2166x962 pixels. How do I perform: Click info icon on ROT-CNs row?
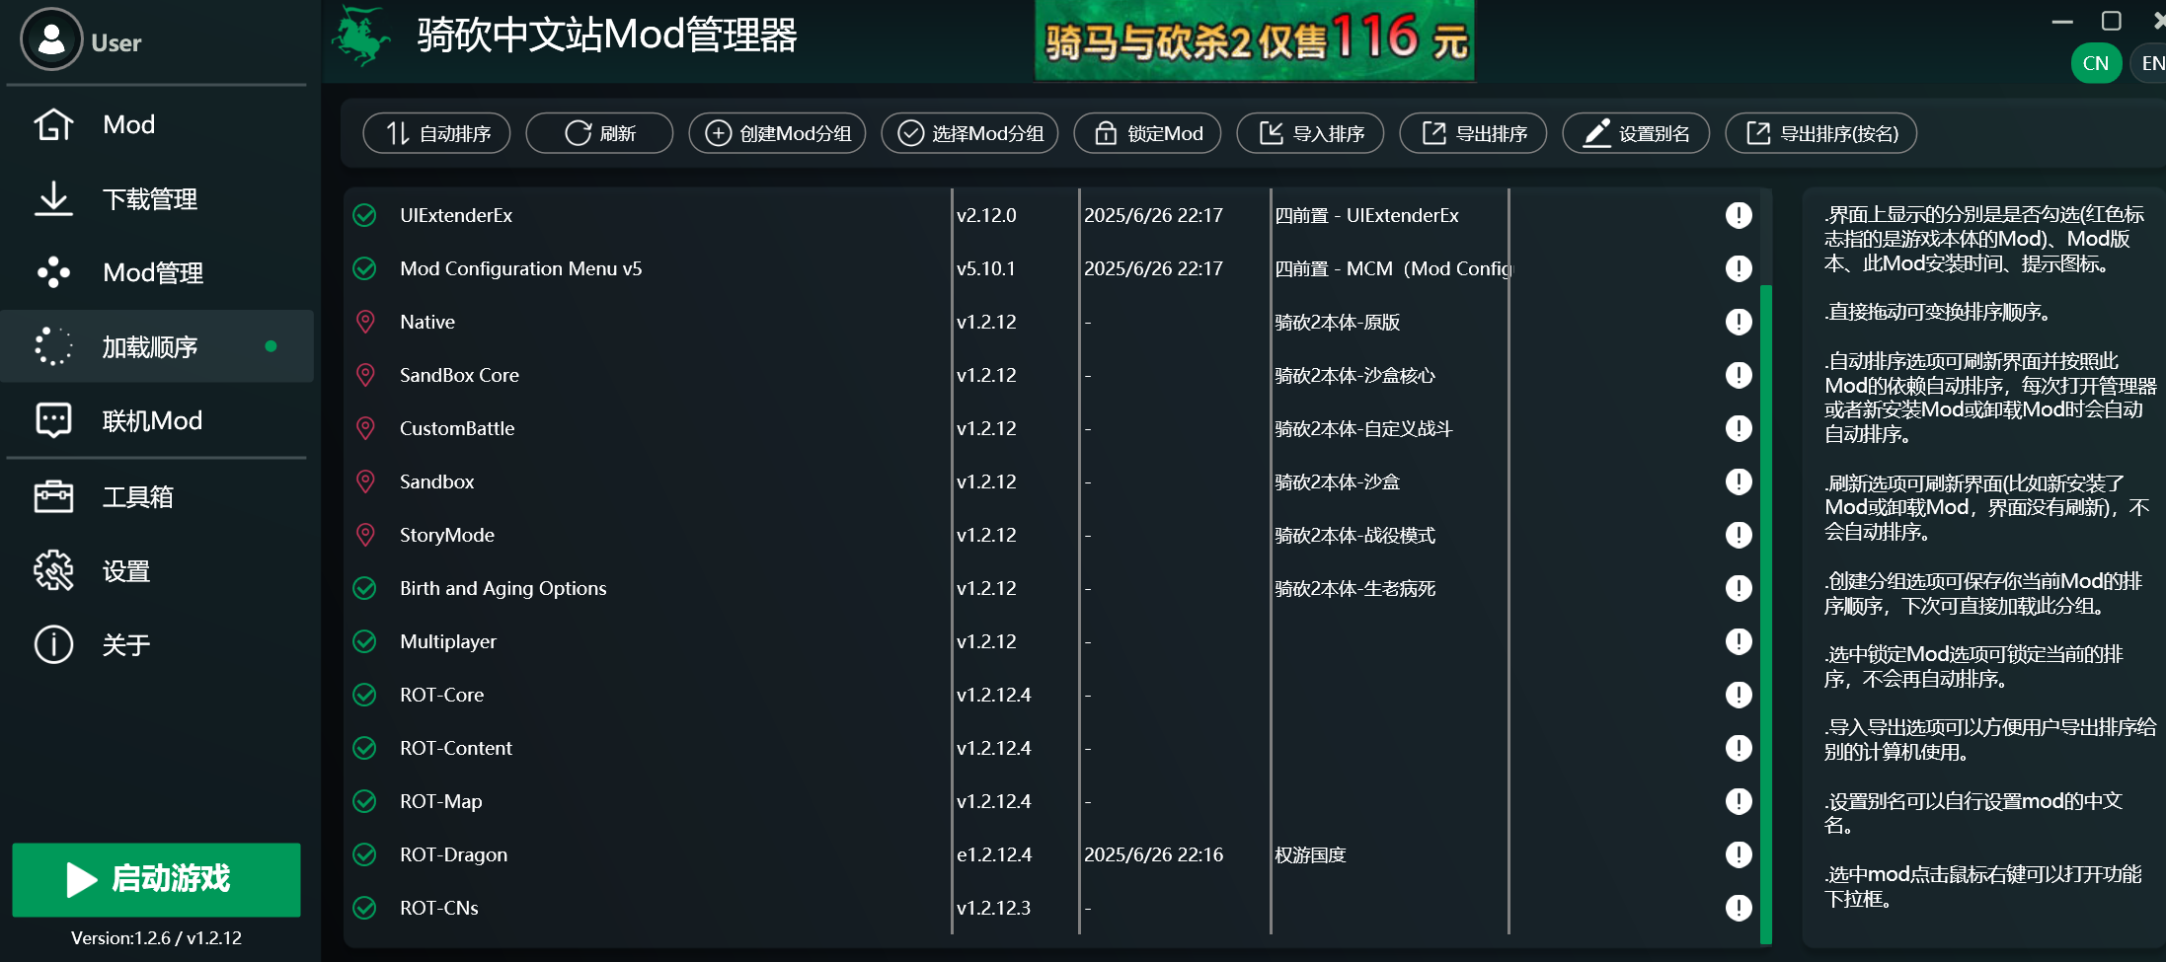coord(1739,908)
